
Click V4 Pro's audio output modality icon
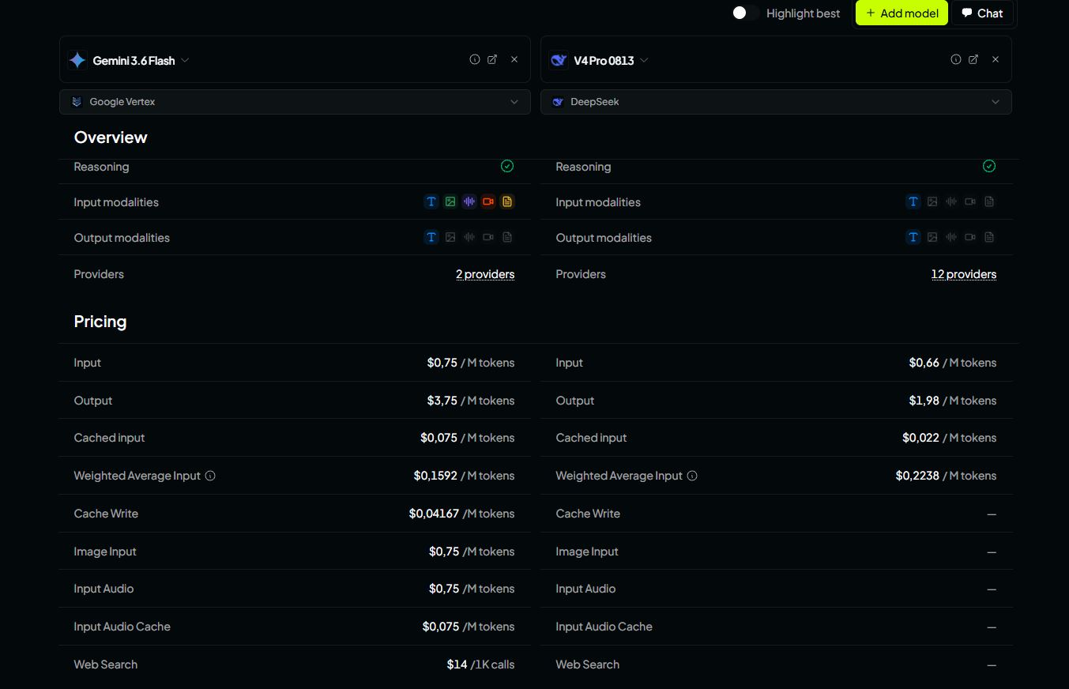pos(951,237)
